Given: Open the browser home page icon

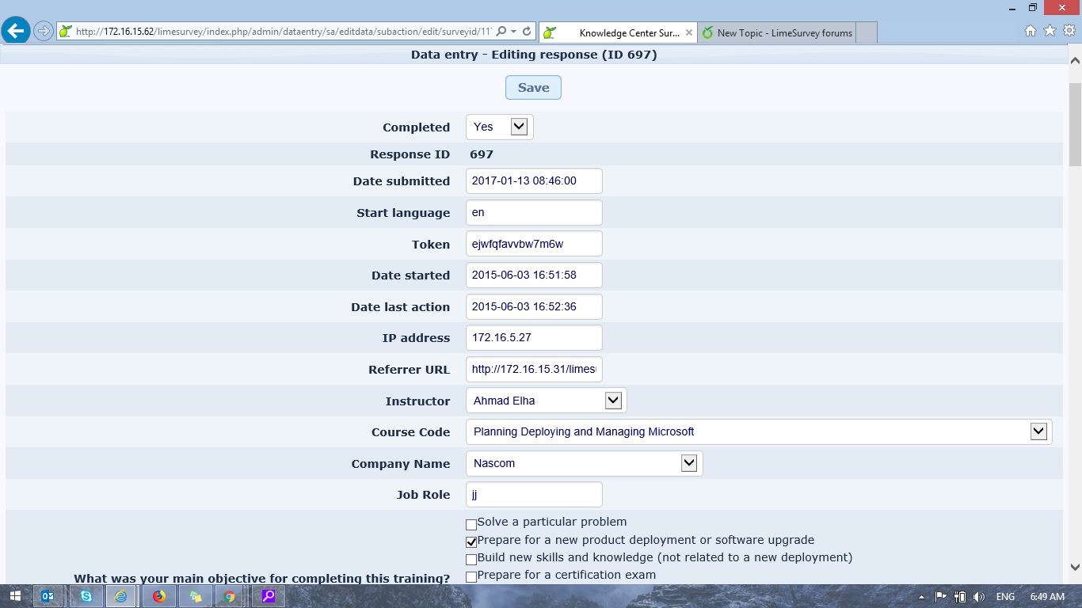Looking at the screenshot, I should pyautogui.click(x=1031, y=31).
